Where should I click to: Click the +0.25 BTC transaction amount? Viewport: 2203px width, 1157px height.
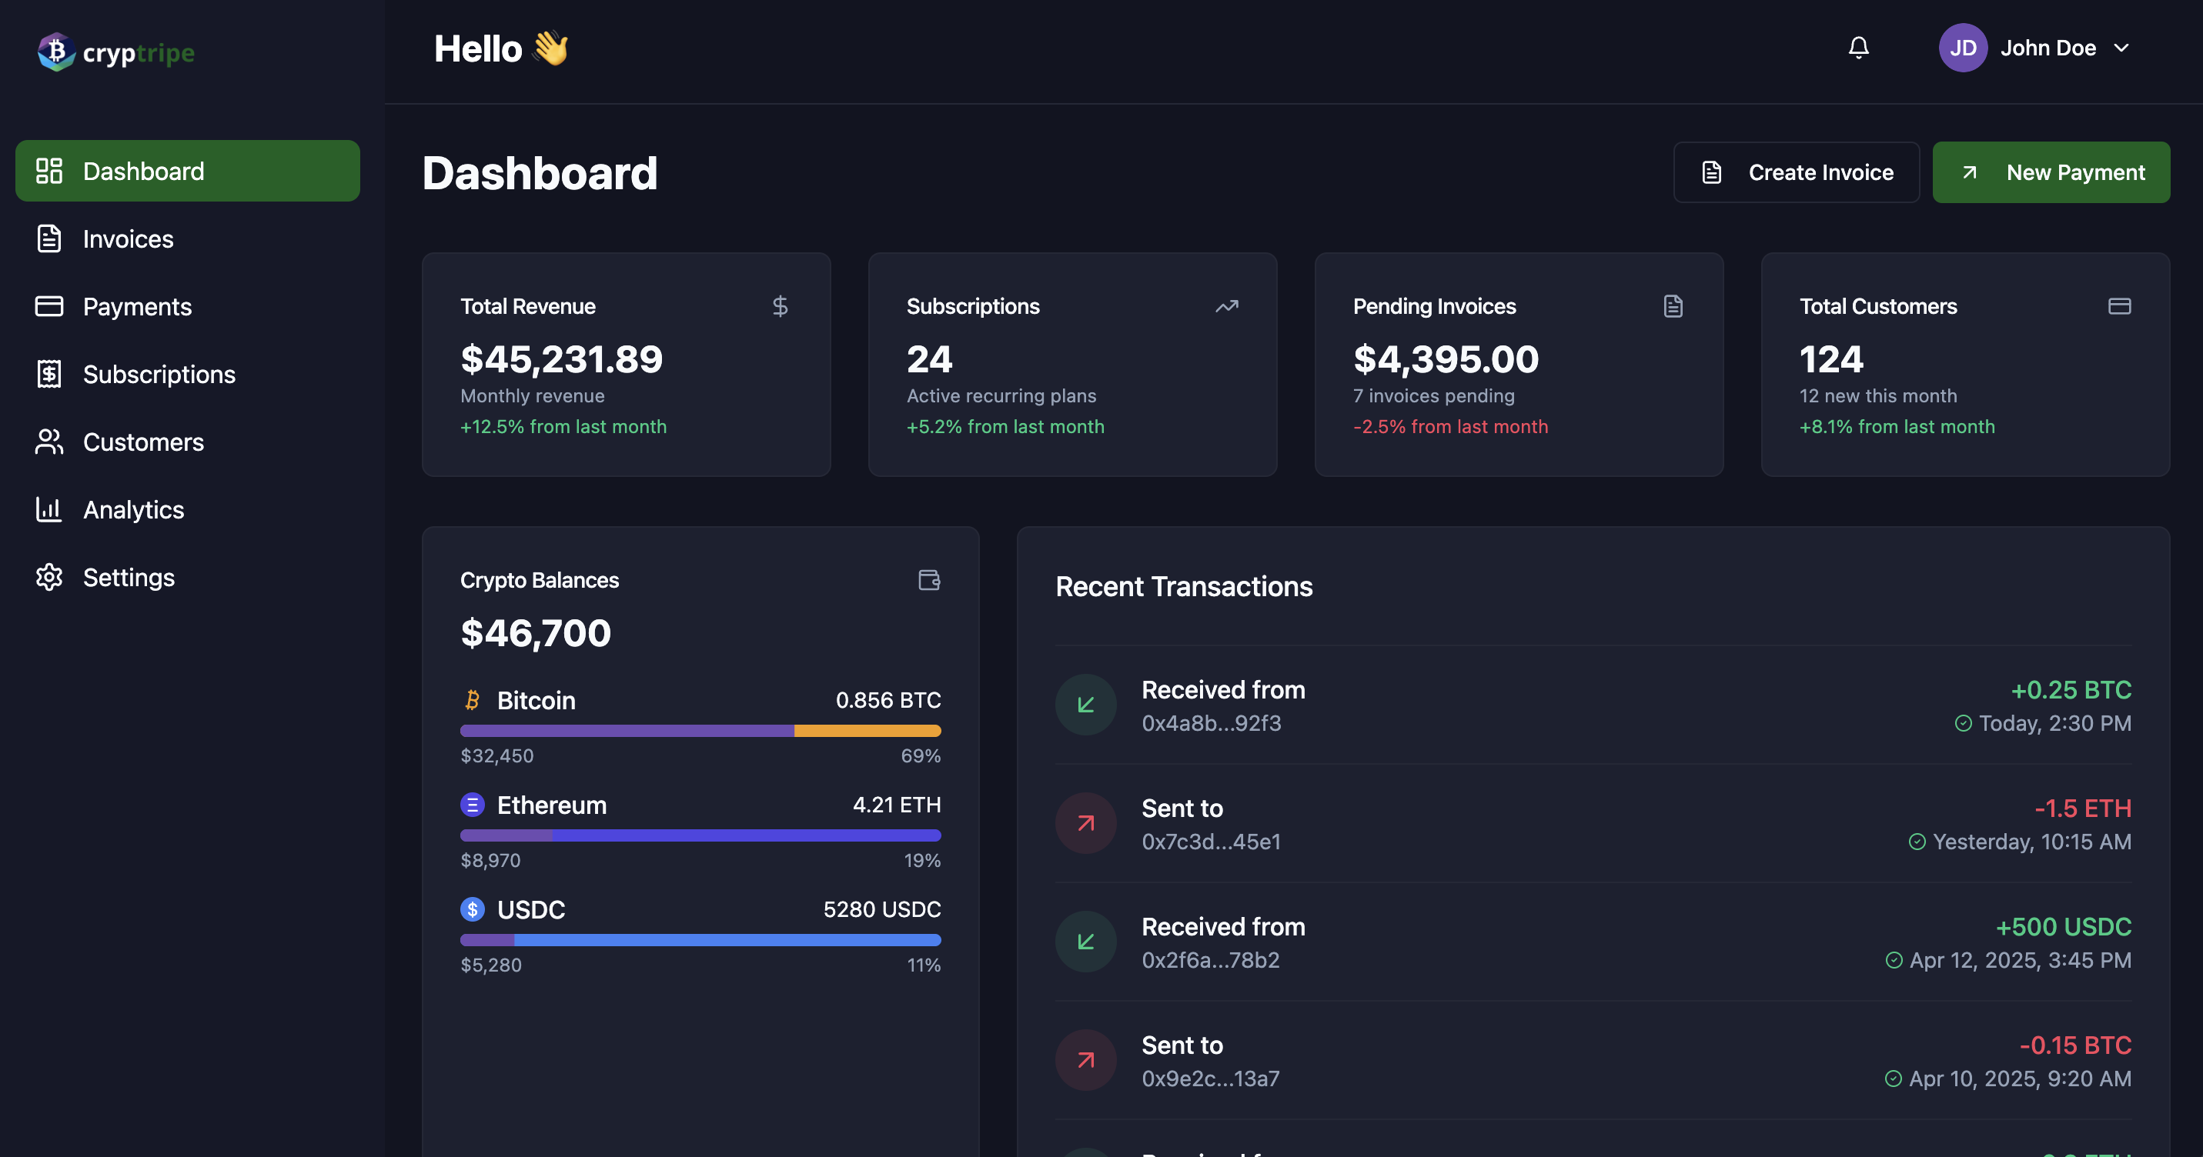pyautogui.click(x=2071, y=689)
